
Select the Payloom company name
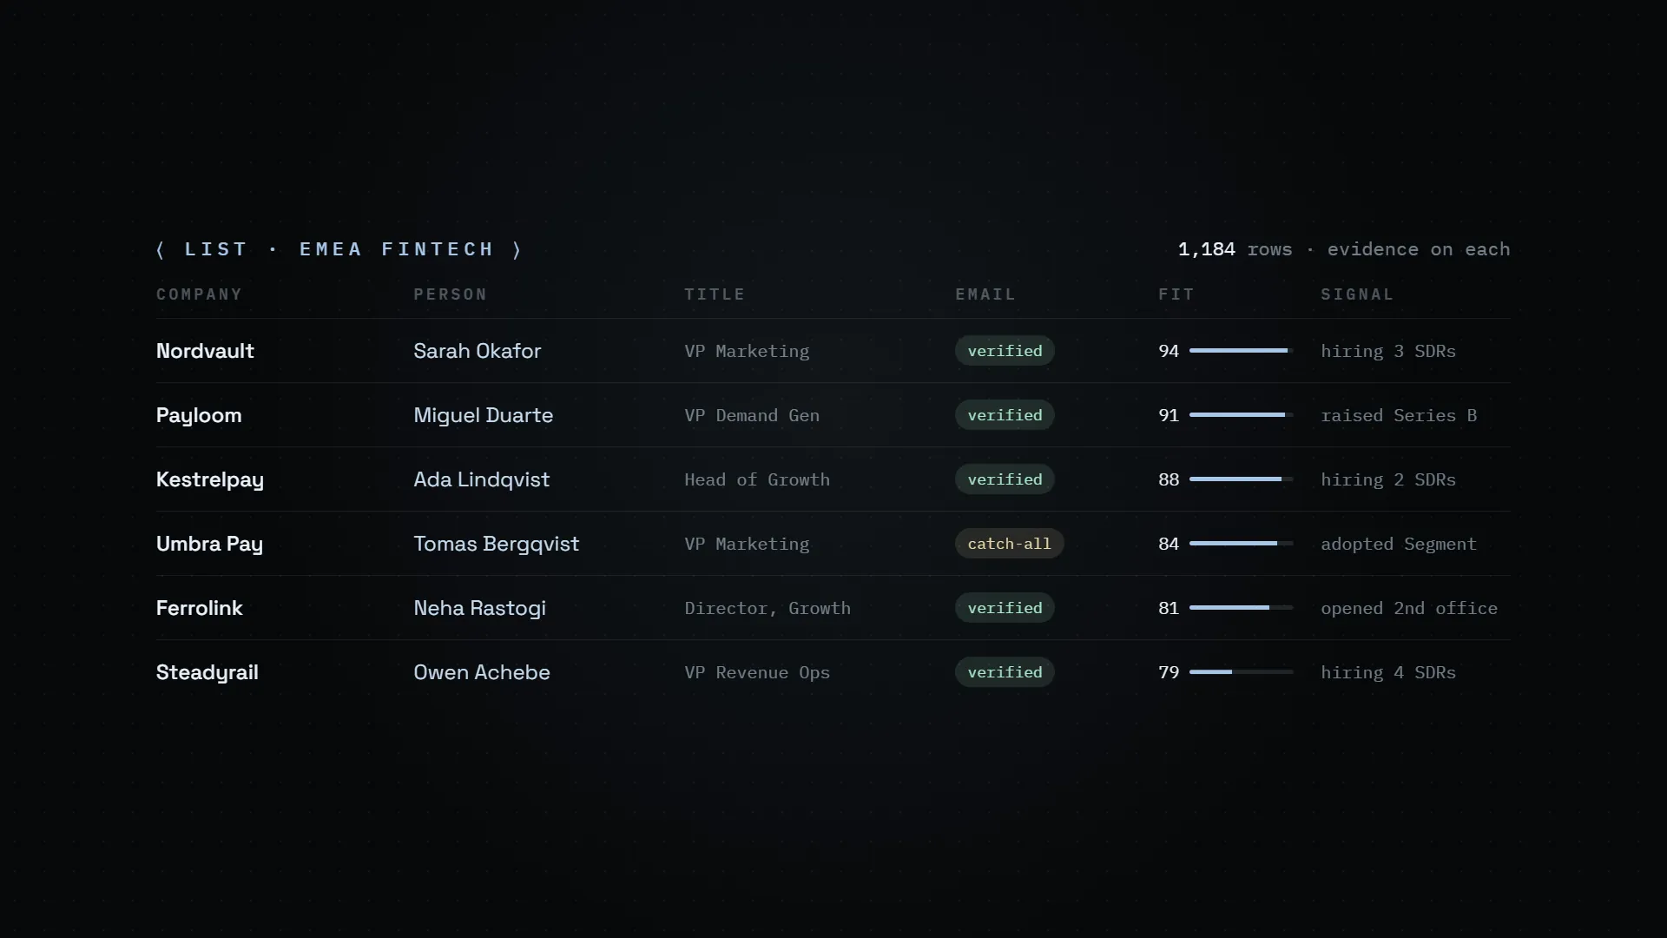(x=199, y=415)
